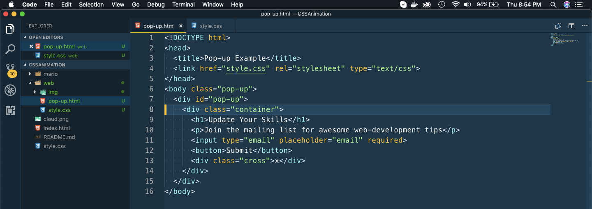This screenshot has height=209, width=592.
Task: Click the CSS icon on style.css tab
Action: 194,26
